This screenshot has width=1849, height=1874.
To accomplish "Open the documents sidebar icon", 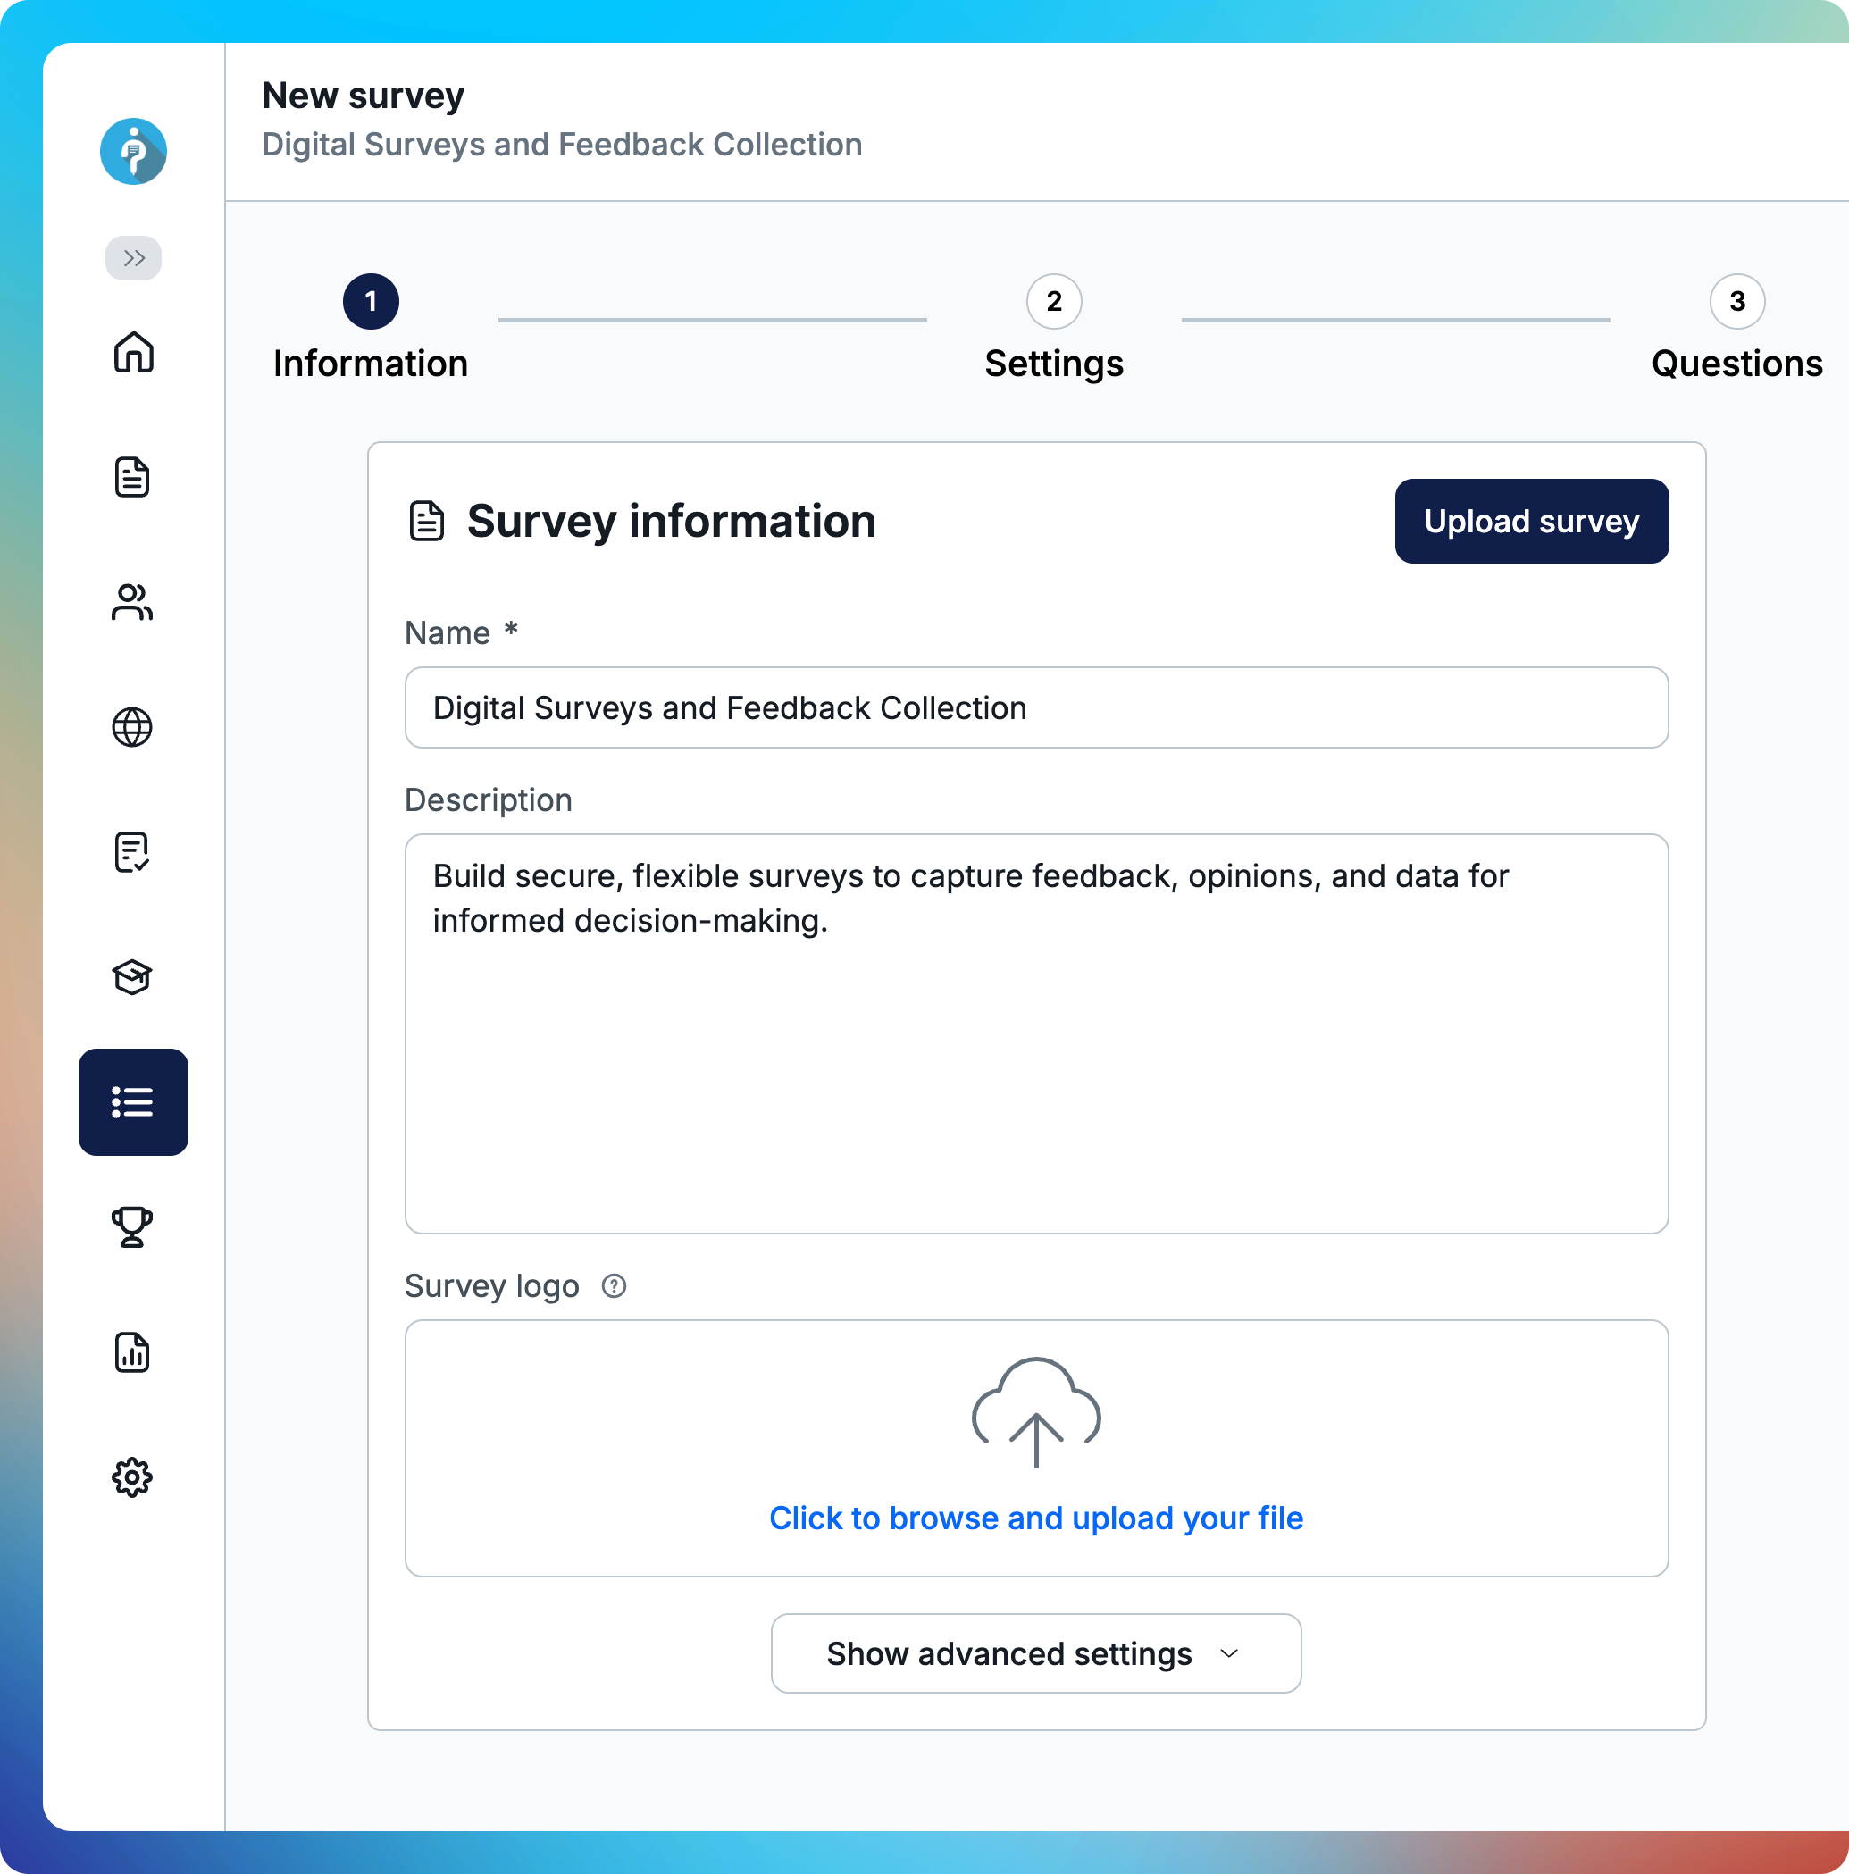I will (133, 477).
